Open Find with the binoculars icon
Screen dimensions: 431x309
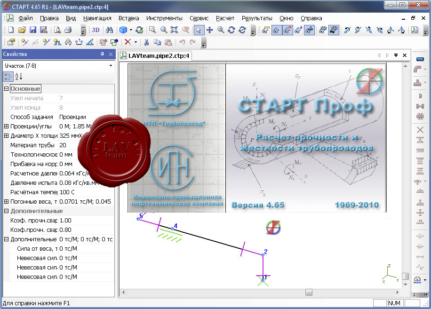110,30
